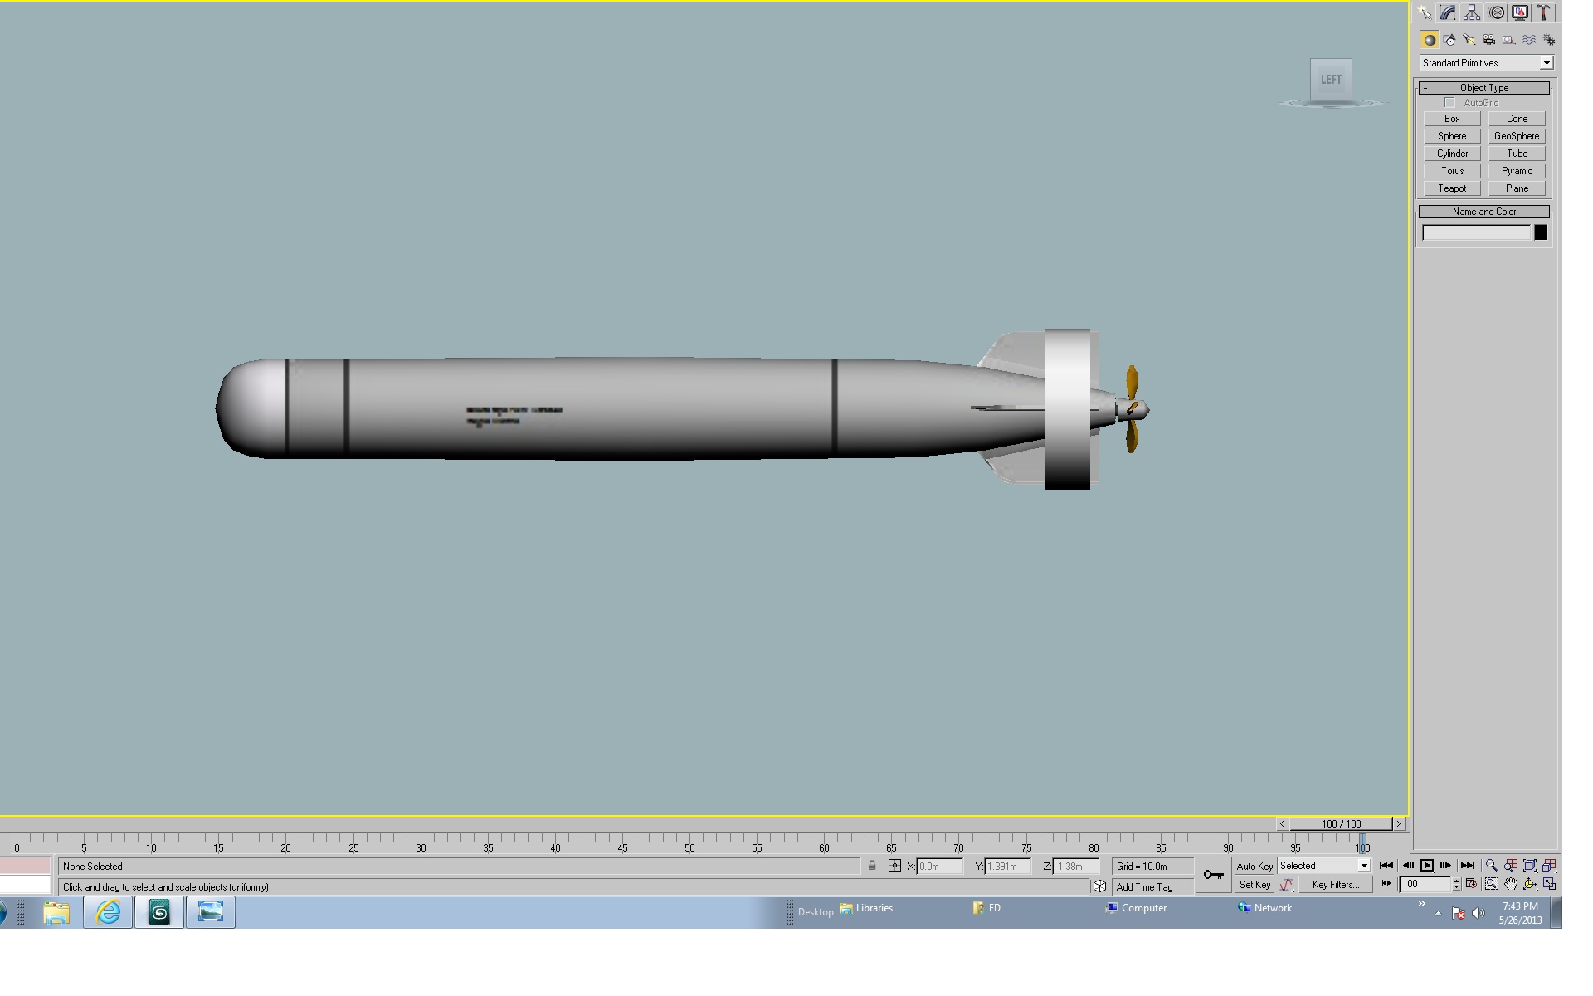Image resolution: width=1593 pixels, height=996 pixels.
Task: Select the Space Warps category icon
Action: pyautogui.click(x=1529, y=40)
